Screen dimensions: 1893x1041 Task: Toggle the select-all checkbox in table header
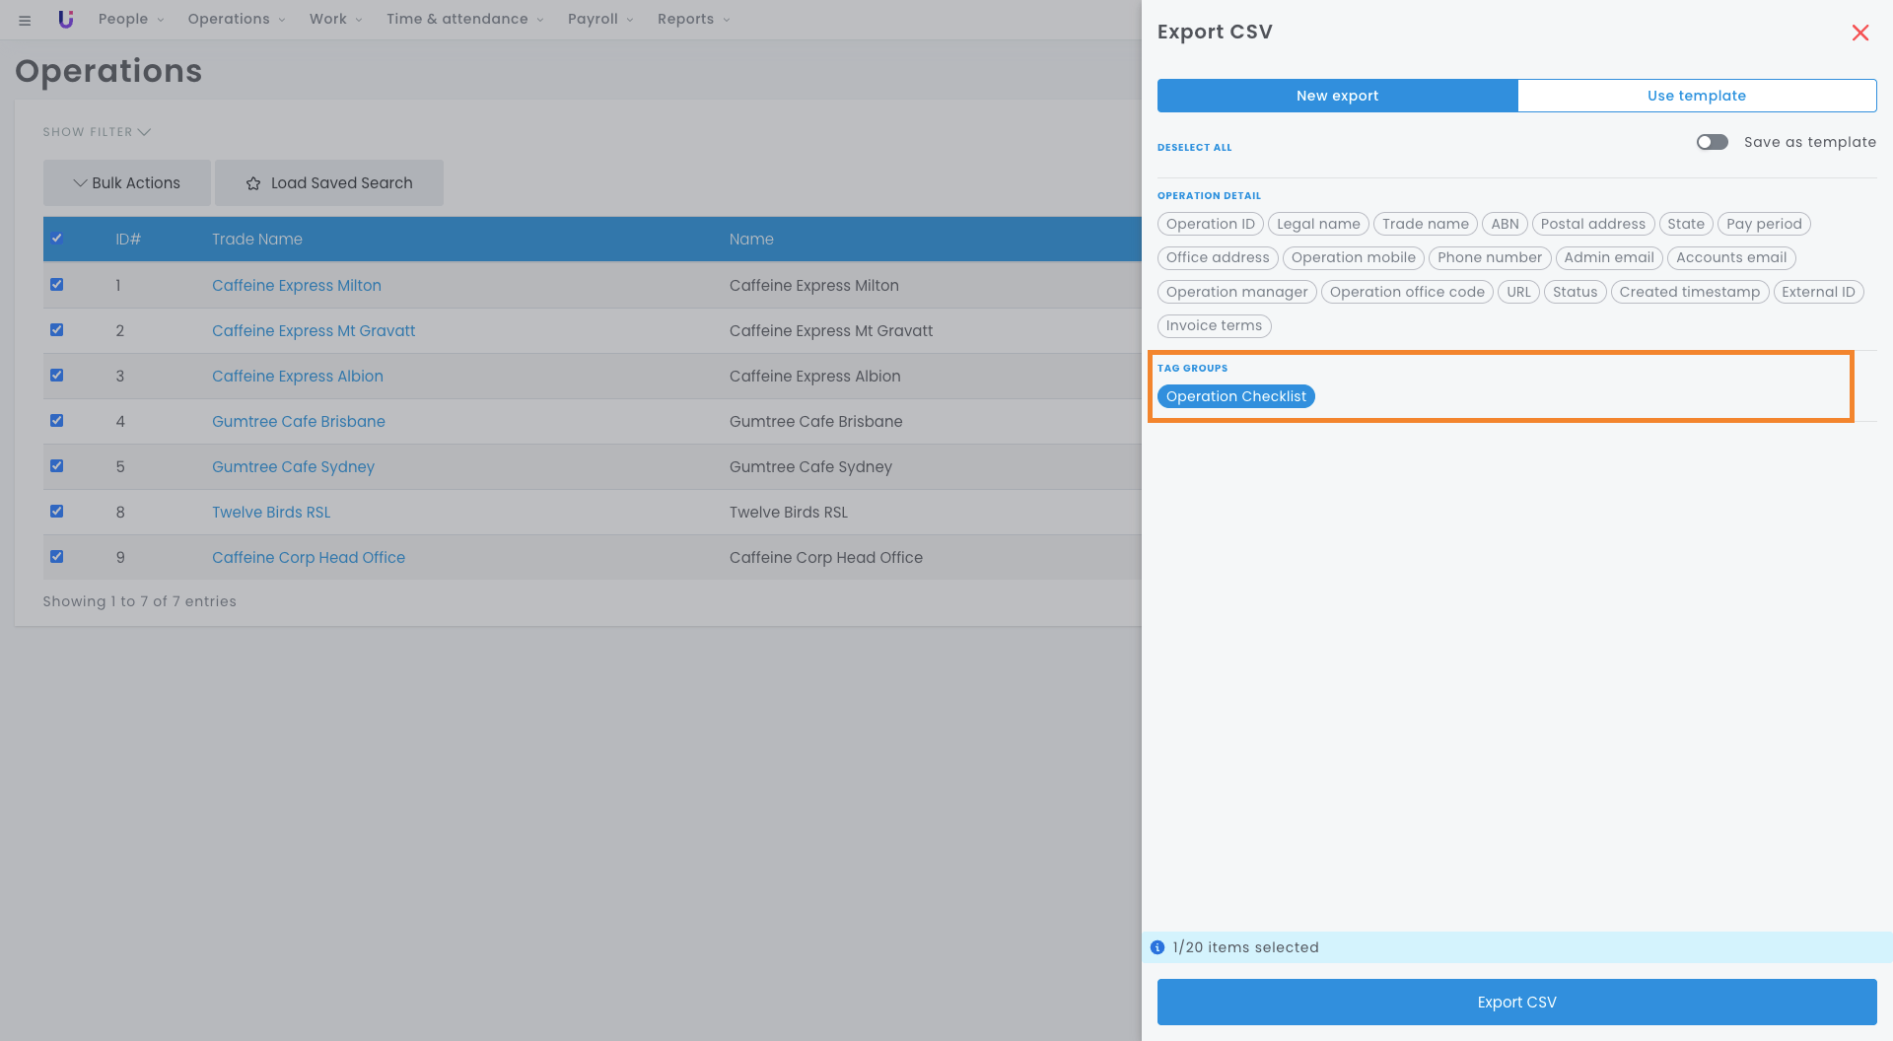point(57,239)
